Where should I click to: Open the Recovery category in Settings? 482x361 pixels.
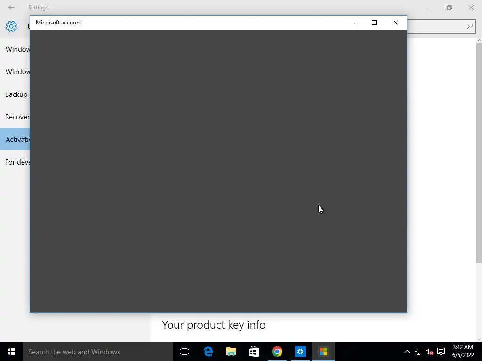coord(15,117)
